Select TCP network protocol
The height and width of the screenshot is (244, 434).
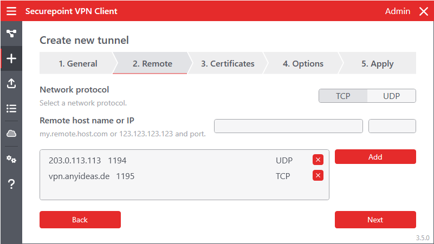[x=343, y=96]
